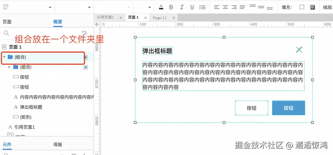Click the bottom-right corner selection handle

(313, 122)
